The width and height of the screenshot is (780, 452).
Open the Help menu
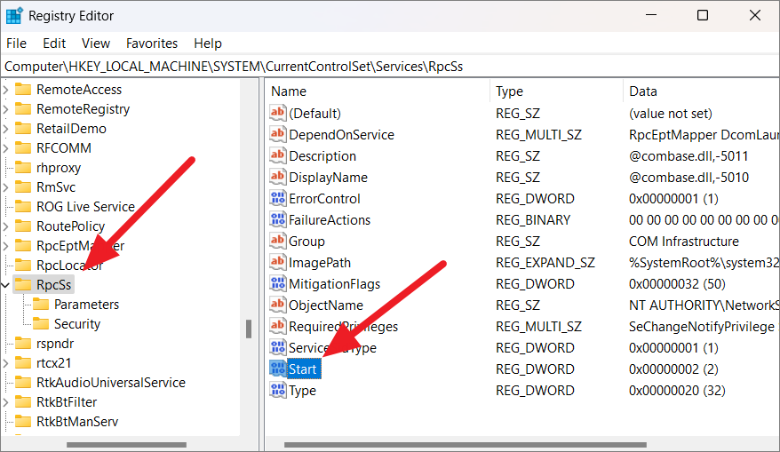(x=207, y=44)
